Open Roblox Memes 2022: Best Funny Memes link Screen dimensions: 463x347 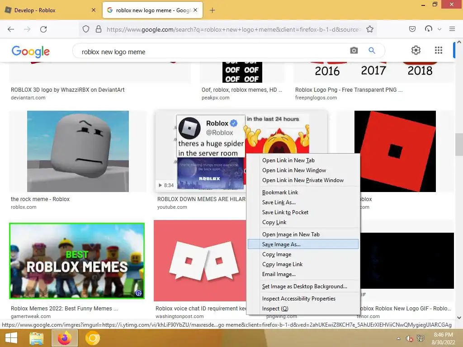pyautogui.click(x=64, y=308)
